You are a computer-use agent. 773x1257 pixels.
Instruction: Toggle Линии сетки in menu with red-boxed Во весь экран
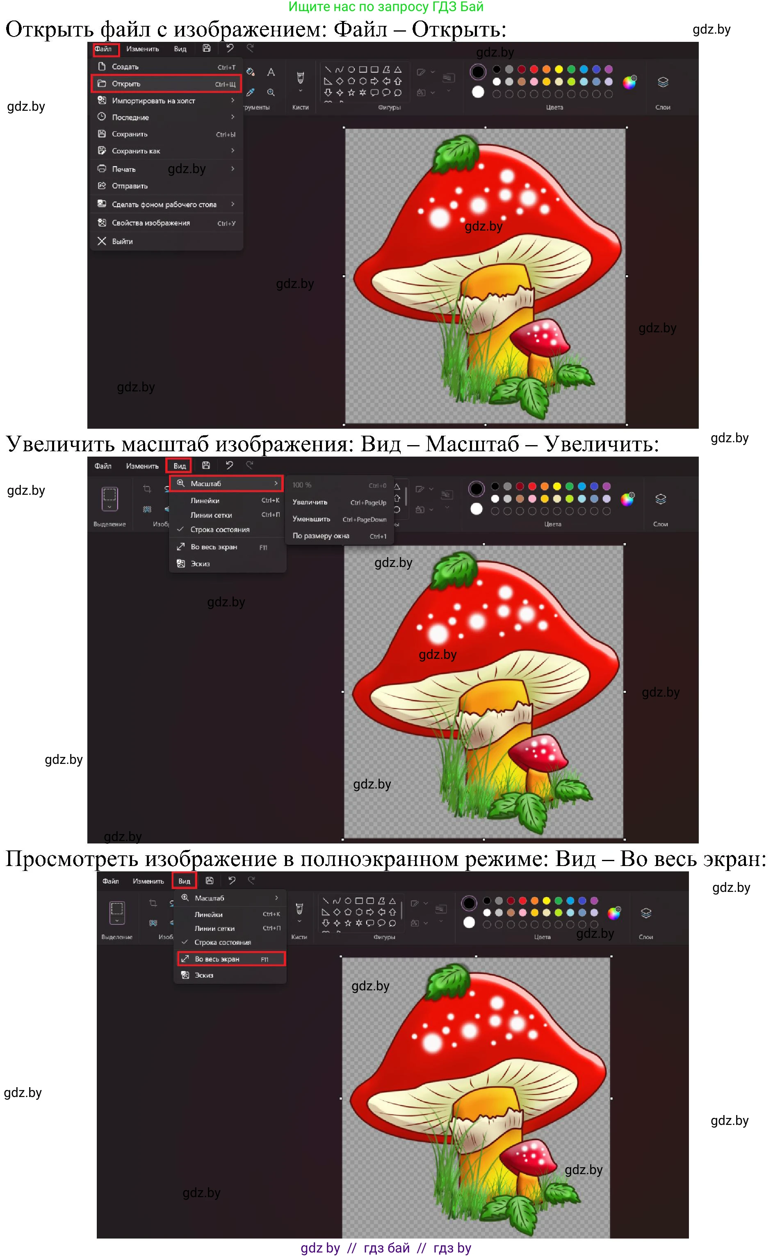point(214,928)
